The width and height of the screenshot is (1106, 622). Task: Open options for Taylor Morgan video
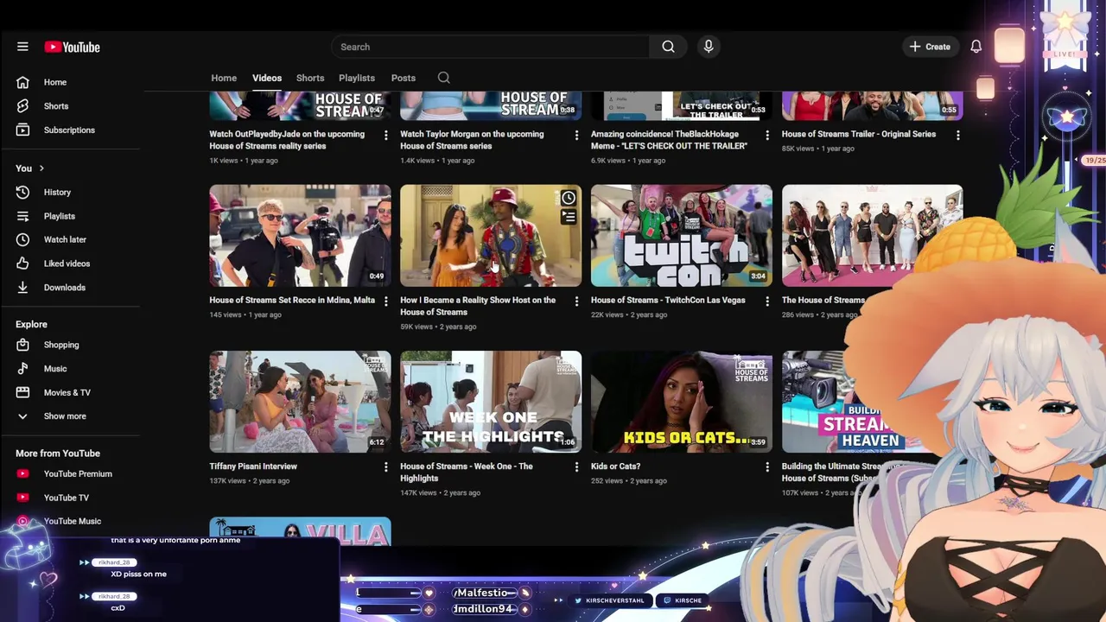[x=576, y=135]
